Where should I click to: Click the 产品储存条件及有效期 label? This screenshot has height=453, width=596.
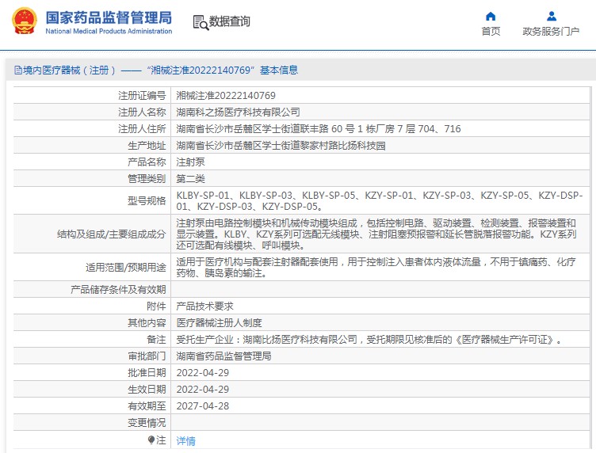(118, 290)
